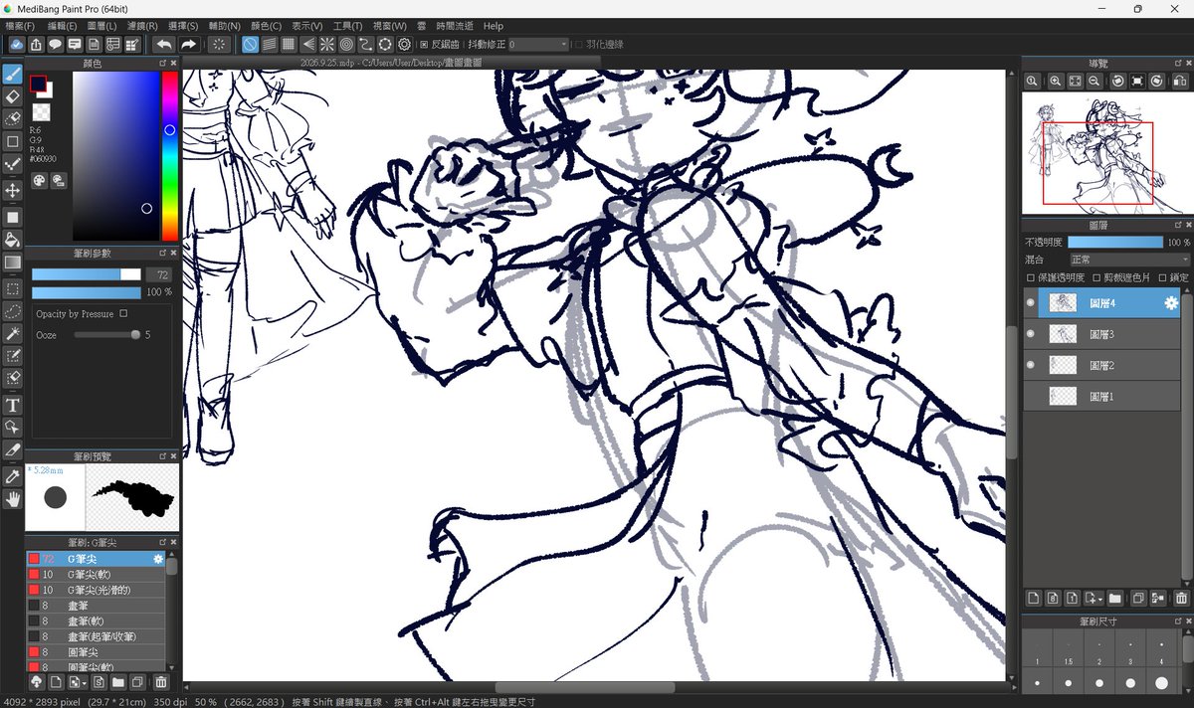Open the 圖層(L) menu
1194x708 pixels.
[x=101, y=26]
